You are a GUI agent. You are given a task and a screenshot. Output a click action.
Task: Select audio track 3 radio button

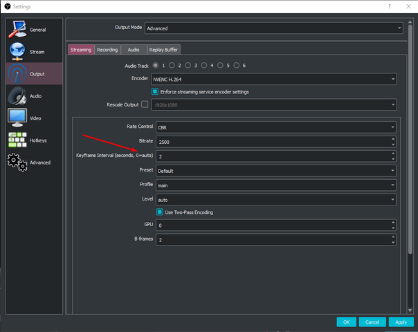pos(190,65)
